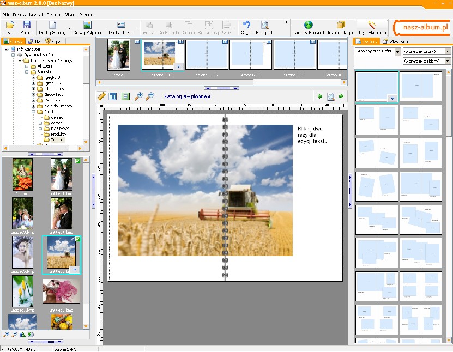
Task: Open the Edycja menu
Action: (x=20, y=14)
